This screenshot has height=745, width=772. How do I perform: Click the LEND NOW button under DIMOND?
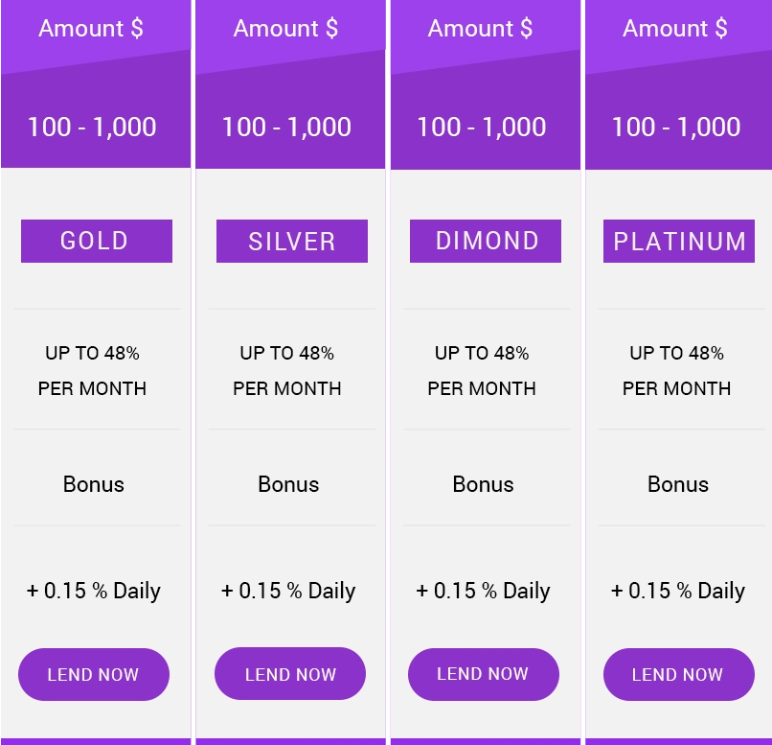[x=483, y=674]
